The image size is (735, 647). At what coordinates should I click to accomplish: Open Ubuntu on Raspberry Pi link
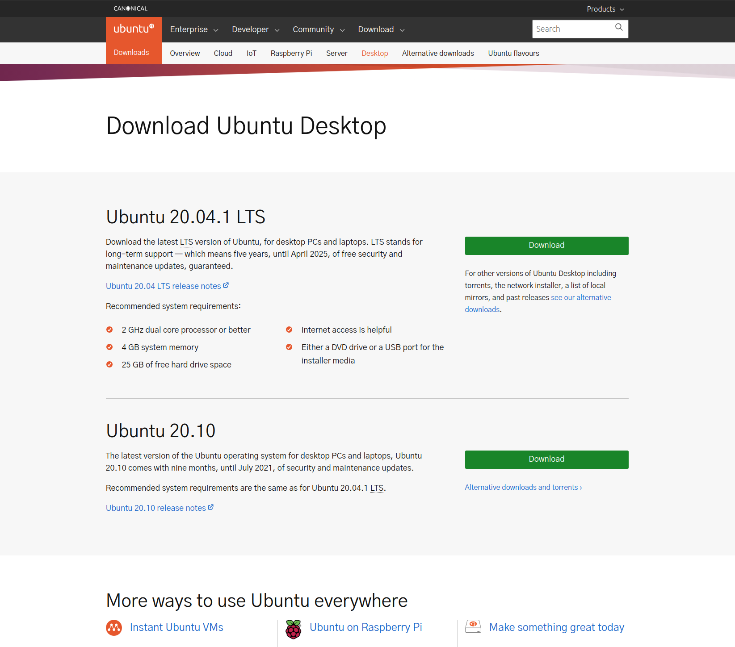point(366,627)
